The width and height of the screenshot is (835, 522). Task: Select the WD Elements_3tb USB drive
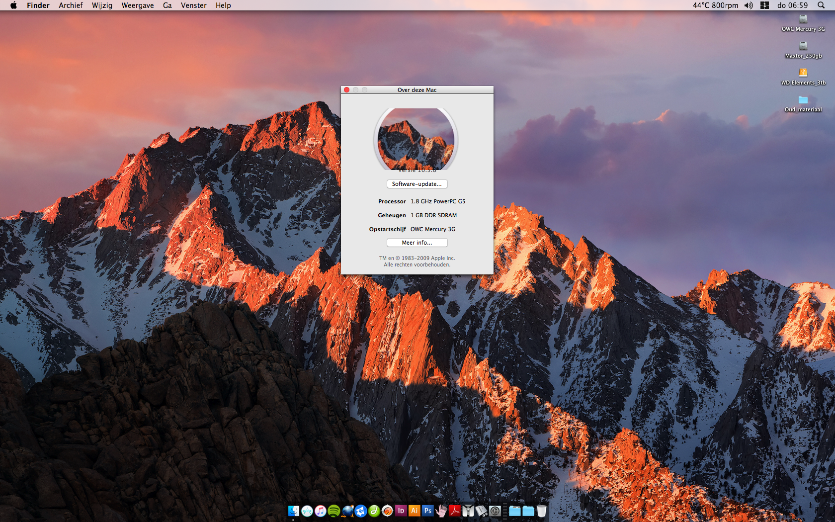(803, 77)
